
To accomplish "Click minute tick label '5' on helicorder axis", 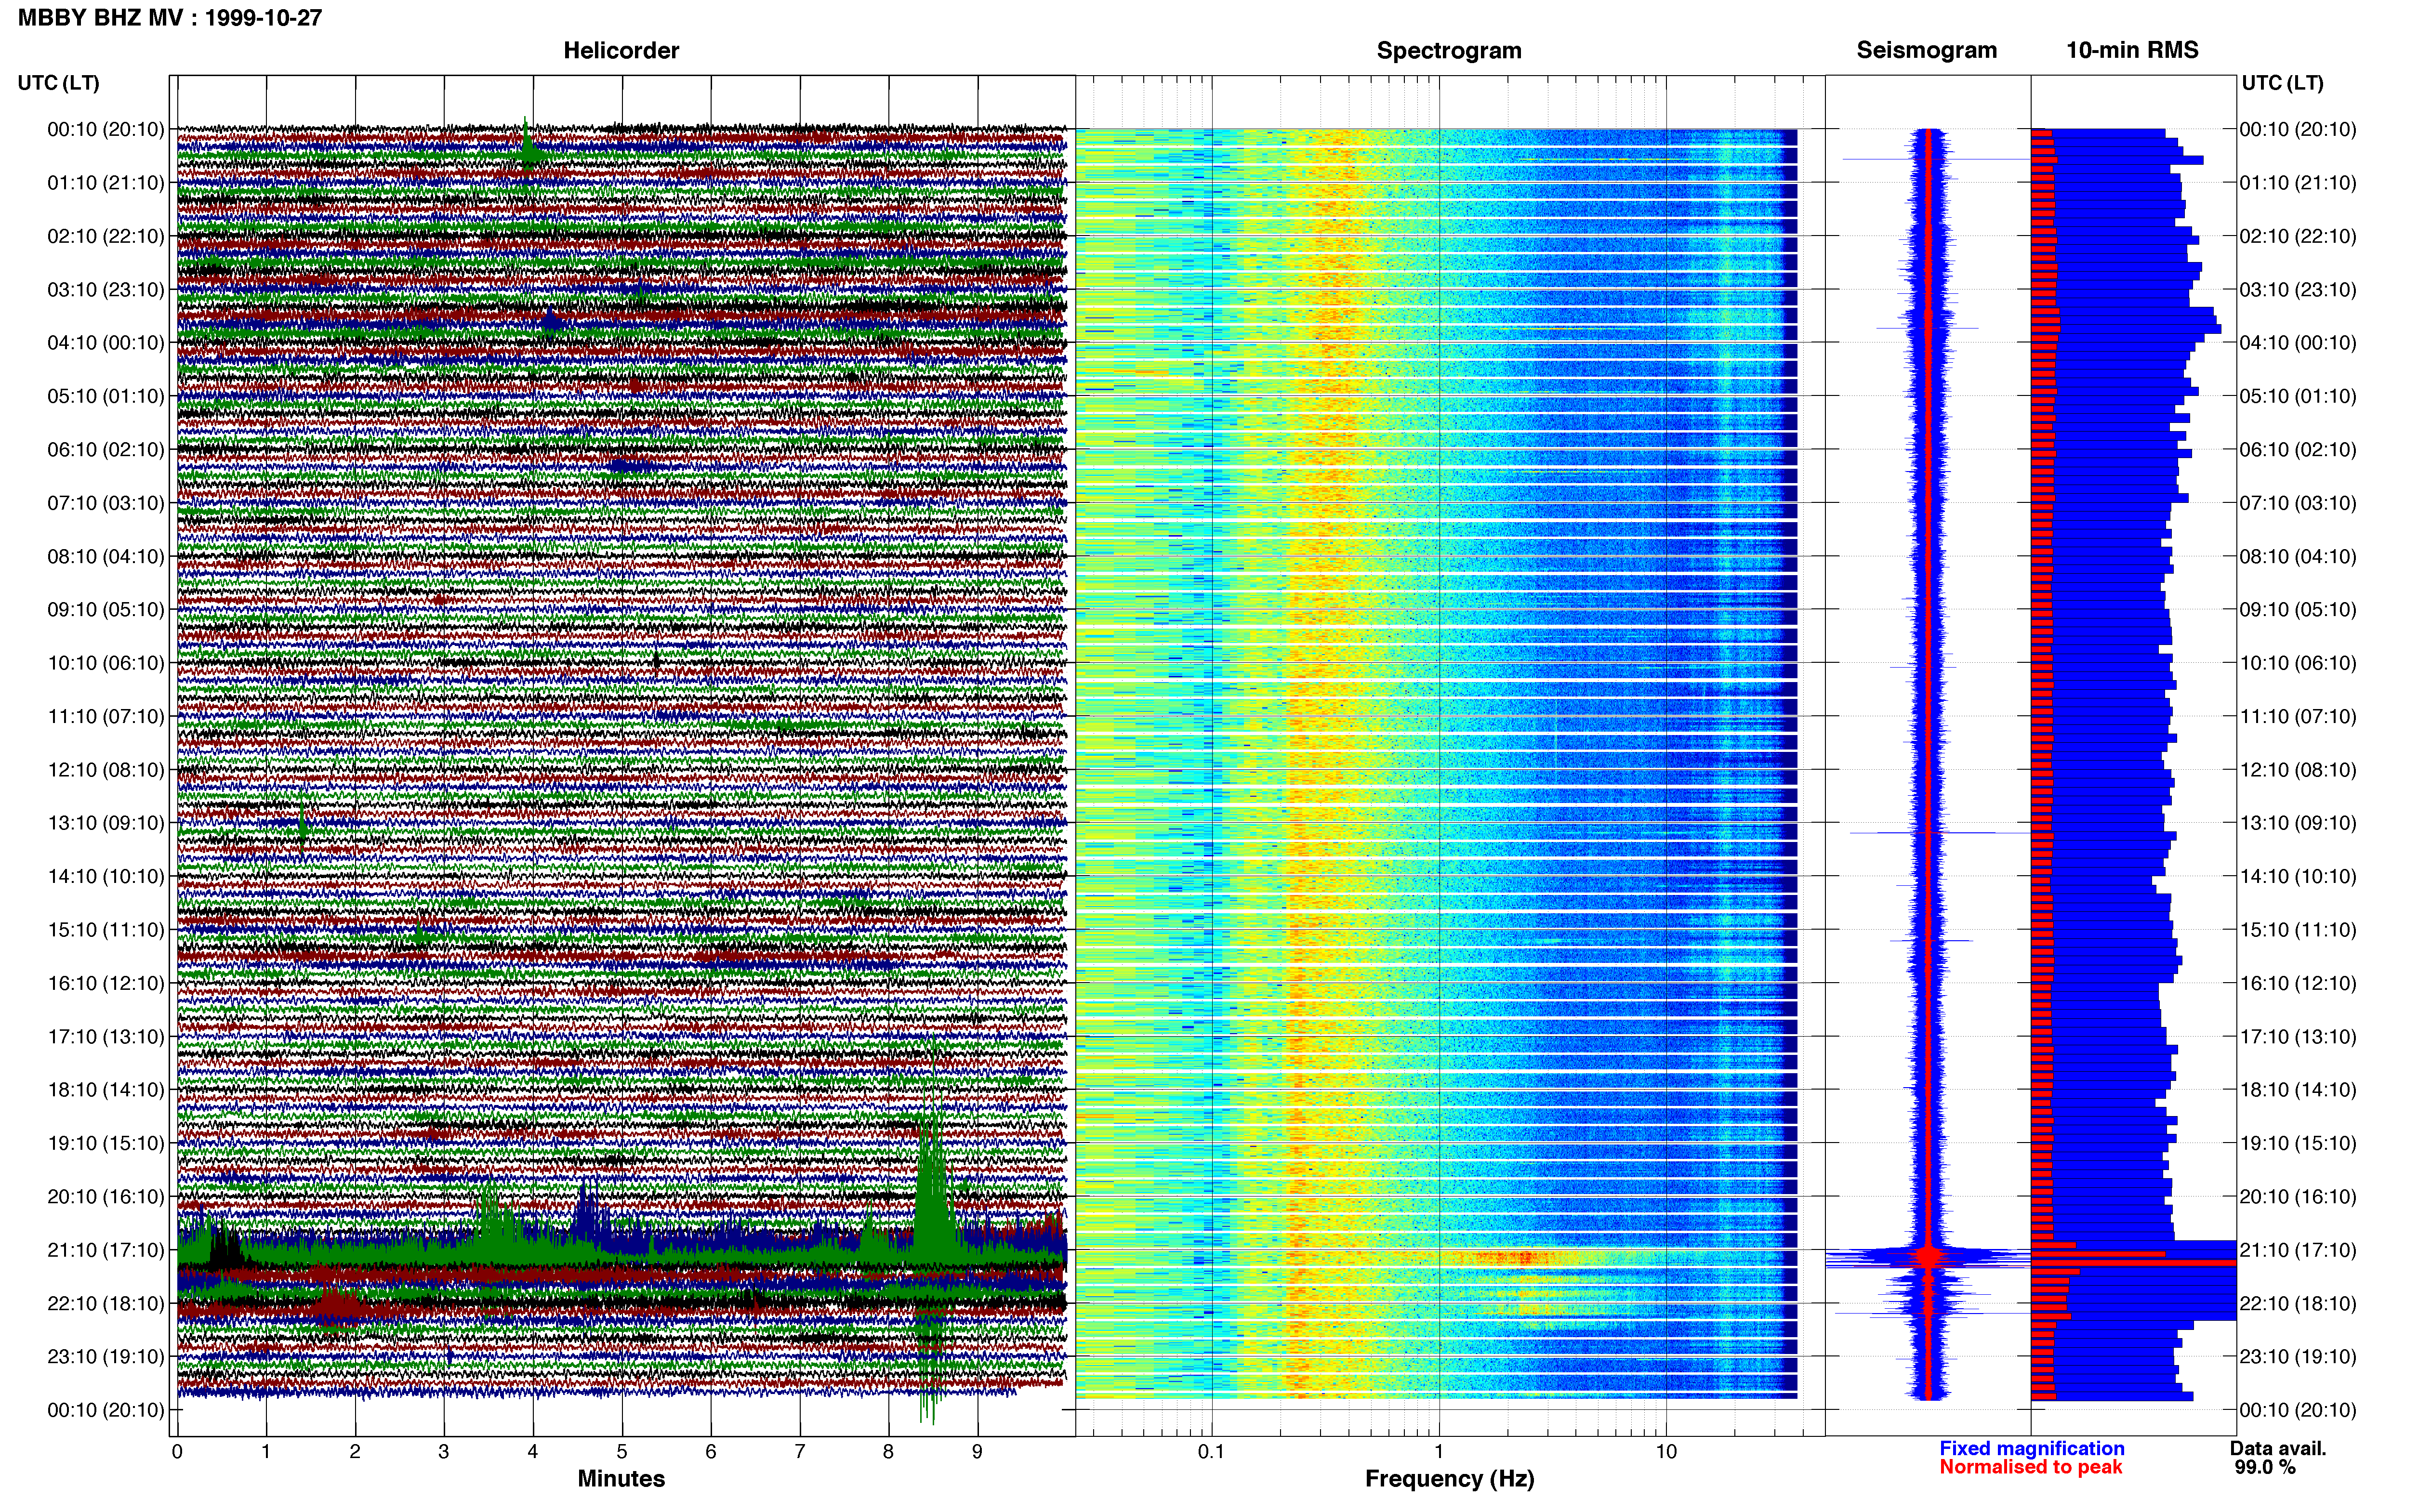I will click(x=622, y=1451).
